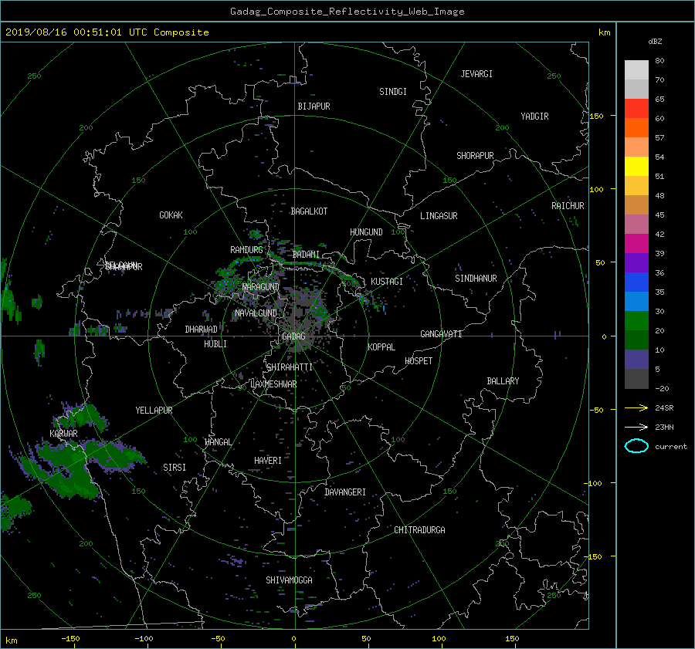This screenshot has height=649, width=695.
Task: Click the YADGIR city label
Action: [534, 117]
